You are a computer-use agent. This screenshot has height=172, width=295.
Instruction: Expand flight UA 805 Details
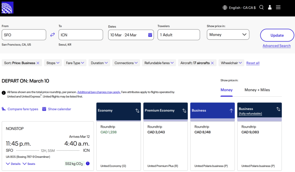(13, 164)
